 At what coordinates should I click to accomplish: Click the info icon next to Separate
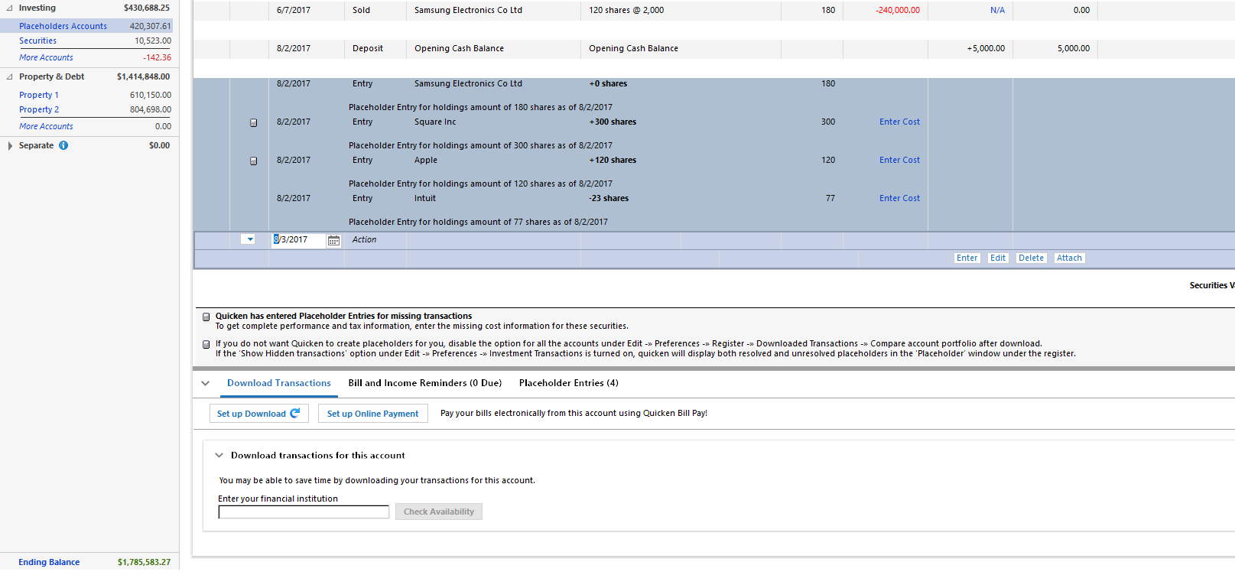63,145
